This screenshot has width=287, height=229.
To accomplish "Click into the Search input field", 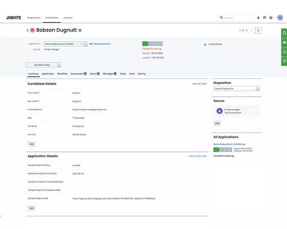I will (238, 18).
